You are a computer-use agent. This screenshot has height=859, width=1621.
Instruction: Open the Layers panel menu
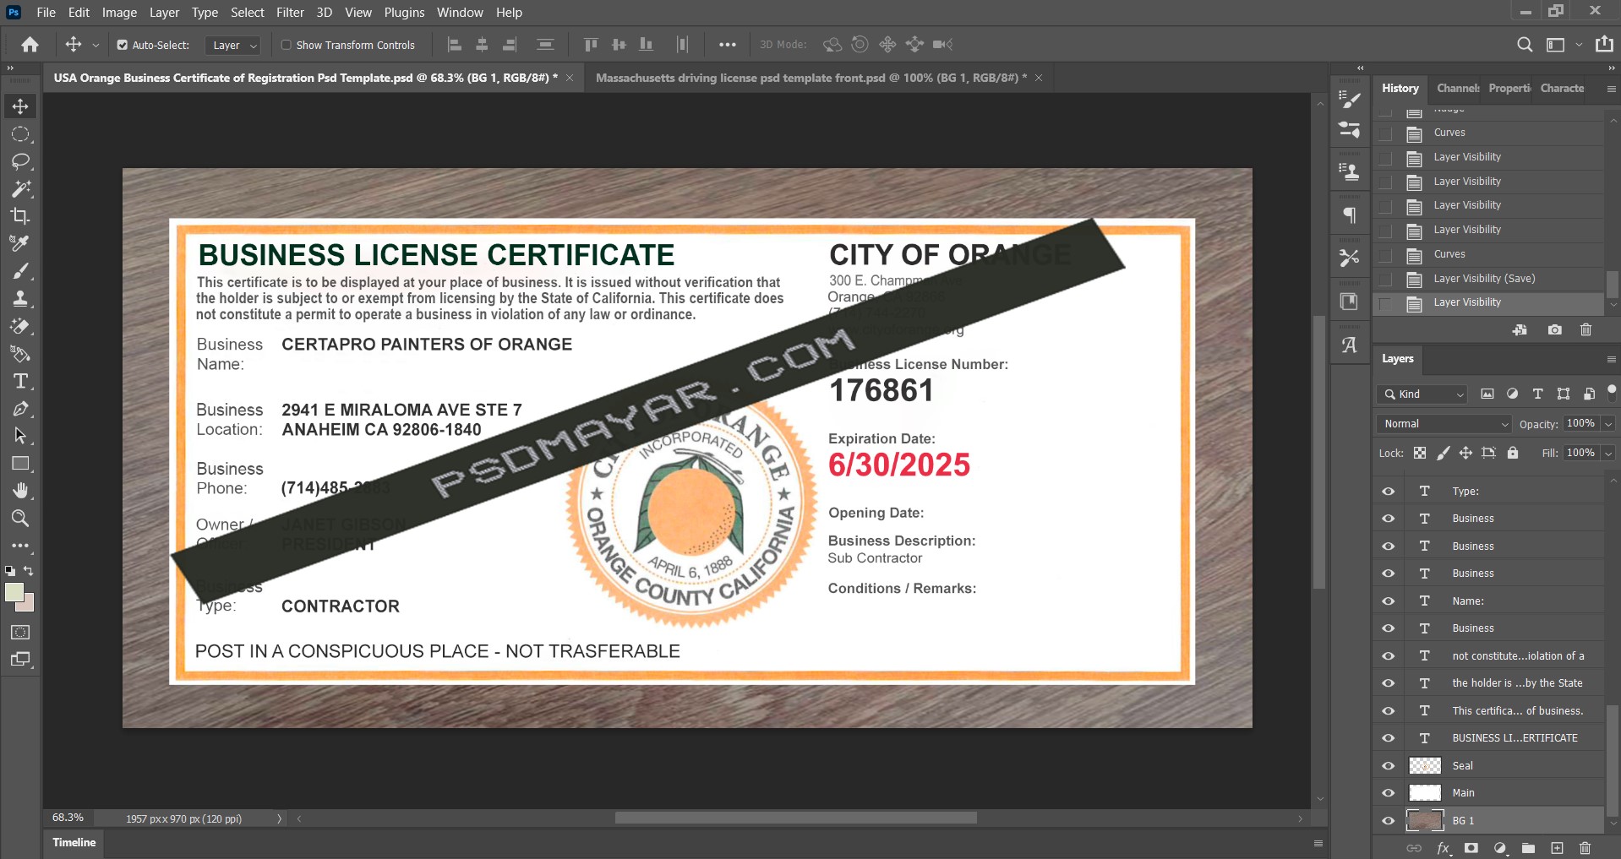click(1611, 359)
